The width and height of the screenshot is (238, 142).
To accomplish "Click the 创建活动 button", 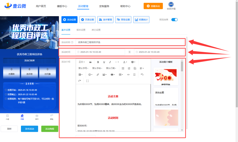I will point(153,6).
